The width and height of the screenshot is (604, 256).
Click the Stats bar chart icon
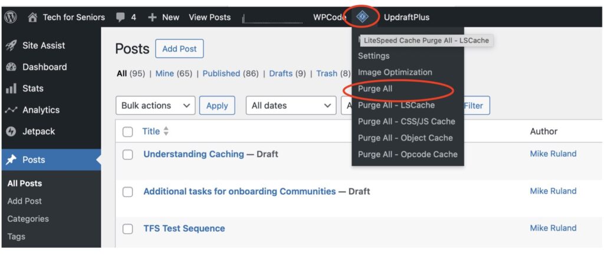tap(11, 89)
